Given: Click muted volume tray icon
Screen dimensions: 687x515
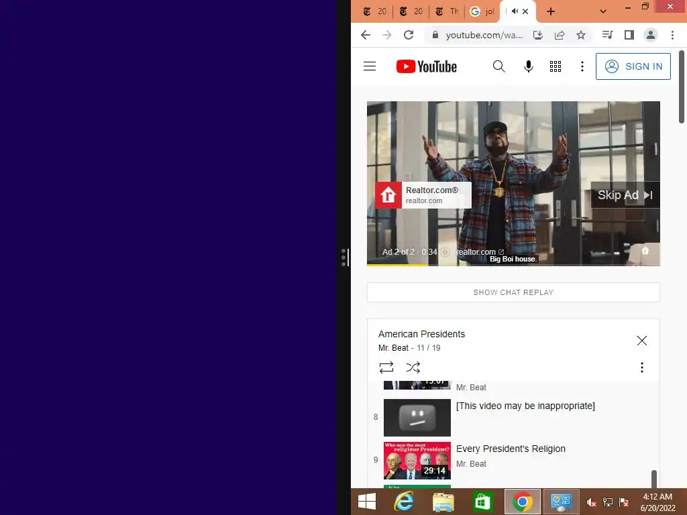Looking at the screenshot, I should coord(591,502).
